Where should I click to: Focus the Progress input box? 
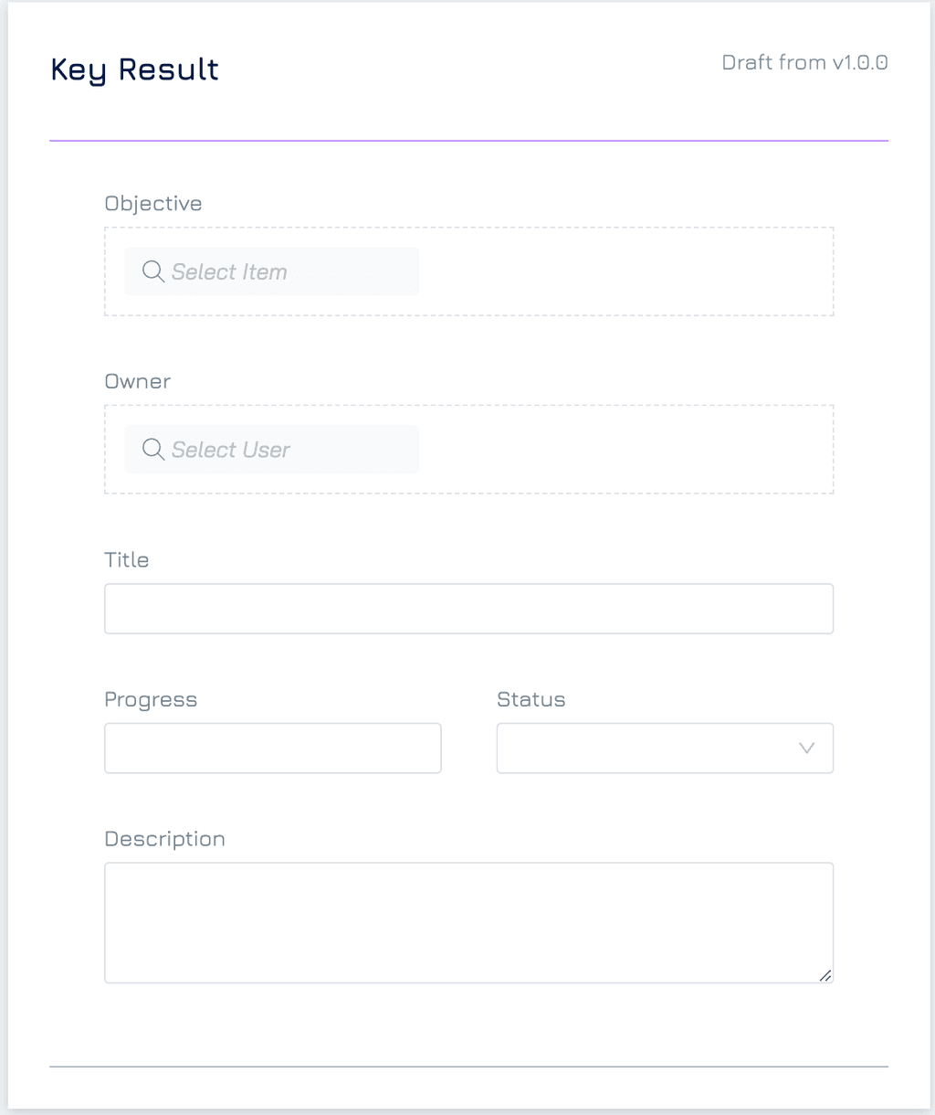click(273, 748)
